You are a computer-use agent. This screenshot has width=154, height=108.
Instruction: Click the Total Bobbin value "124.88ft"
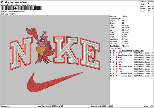125,46
